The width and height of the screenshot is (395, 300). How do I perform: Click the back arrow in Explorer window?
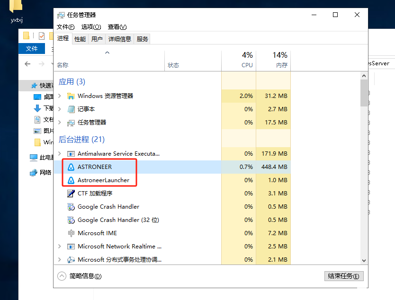[x=28, y=64]
